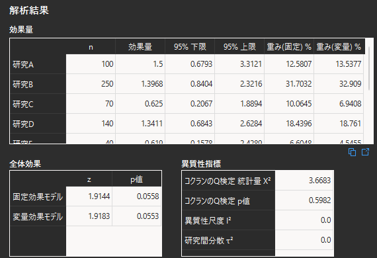Click the z column header
Viewport: 377px width, 258px height.
[x=89, y=179]
